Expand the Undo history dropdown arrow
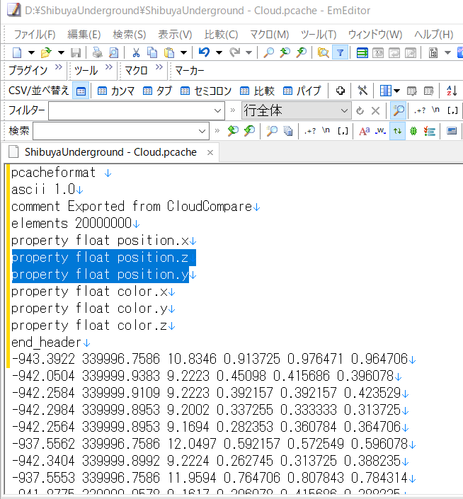The image size is (463, 499). pos(219,52)
